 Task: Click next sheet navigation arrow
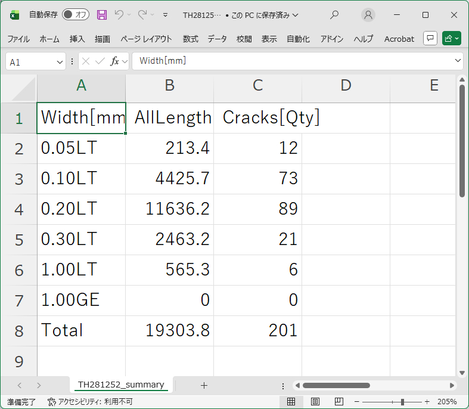tap(39, 385)
